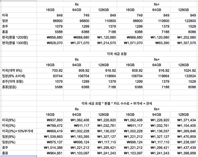
Task: Select the ₩1,238,097 cell
Action: [184, 142]
